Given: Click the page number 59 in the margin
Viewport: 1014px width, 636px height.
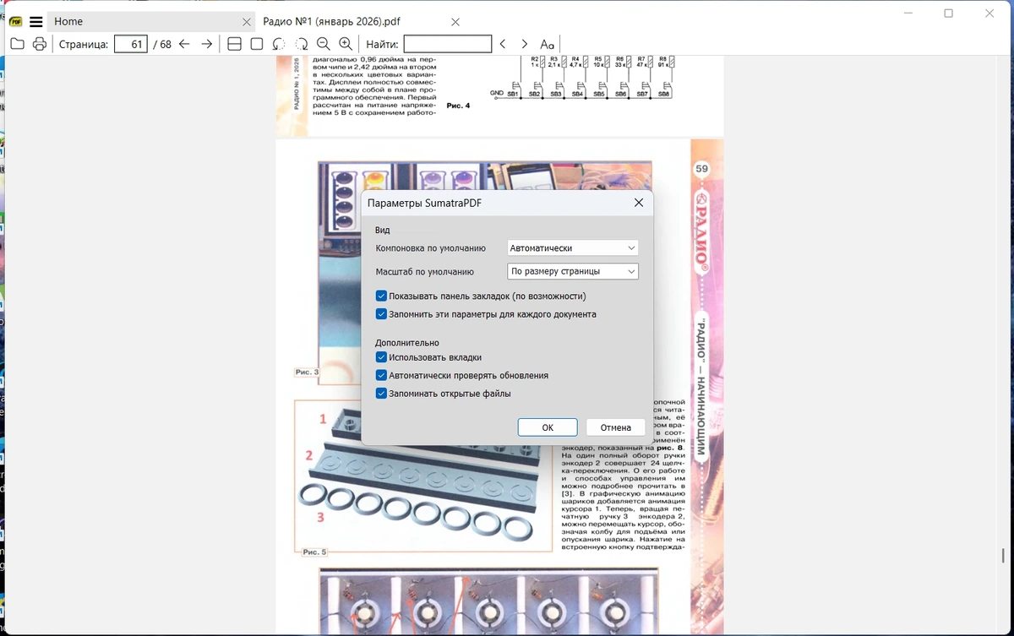Looking at the screenshot, I should click(702, 169).
